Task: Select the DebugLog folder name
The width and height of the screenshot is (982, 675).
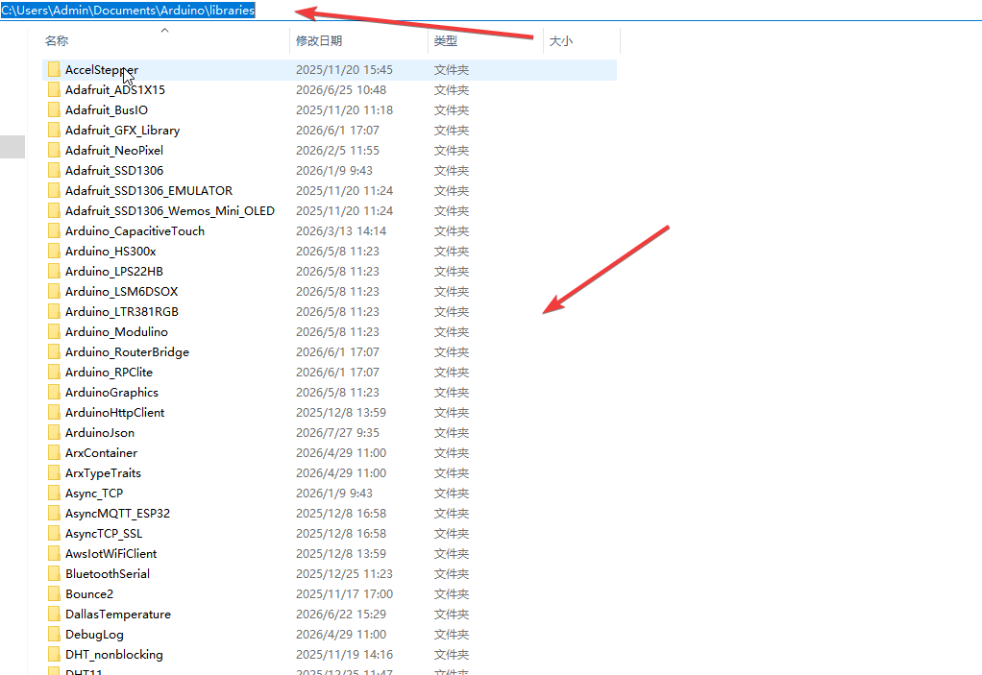Action: 94,635
